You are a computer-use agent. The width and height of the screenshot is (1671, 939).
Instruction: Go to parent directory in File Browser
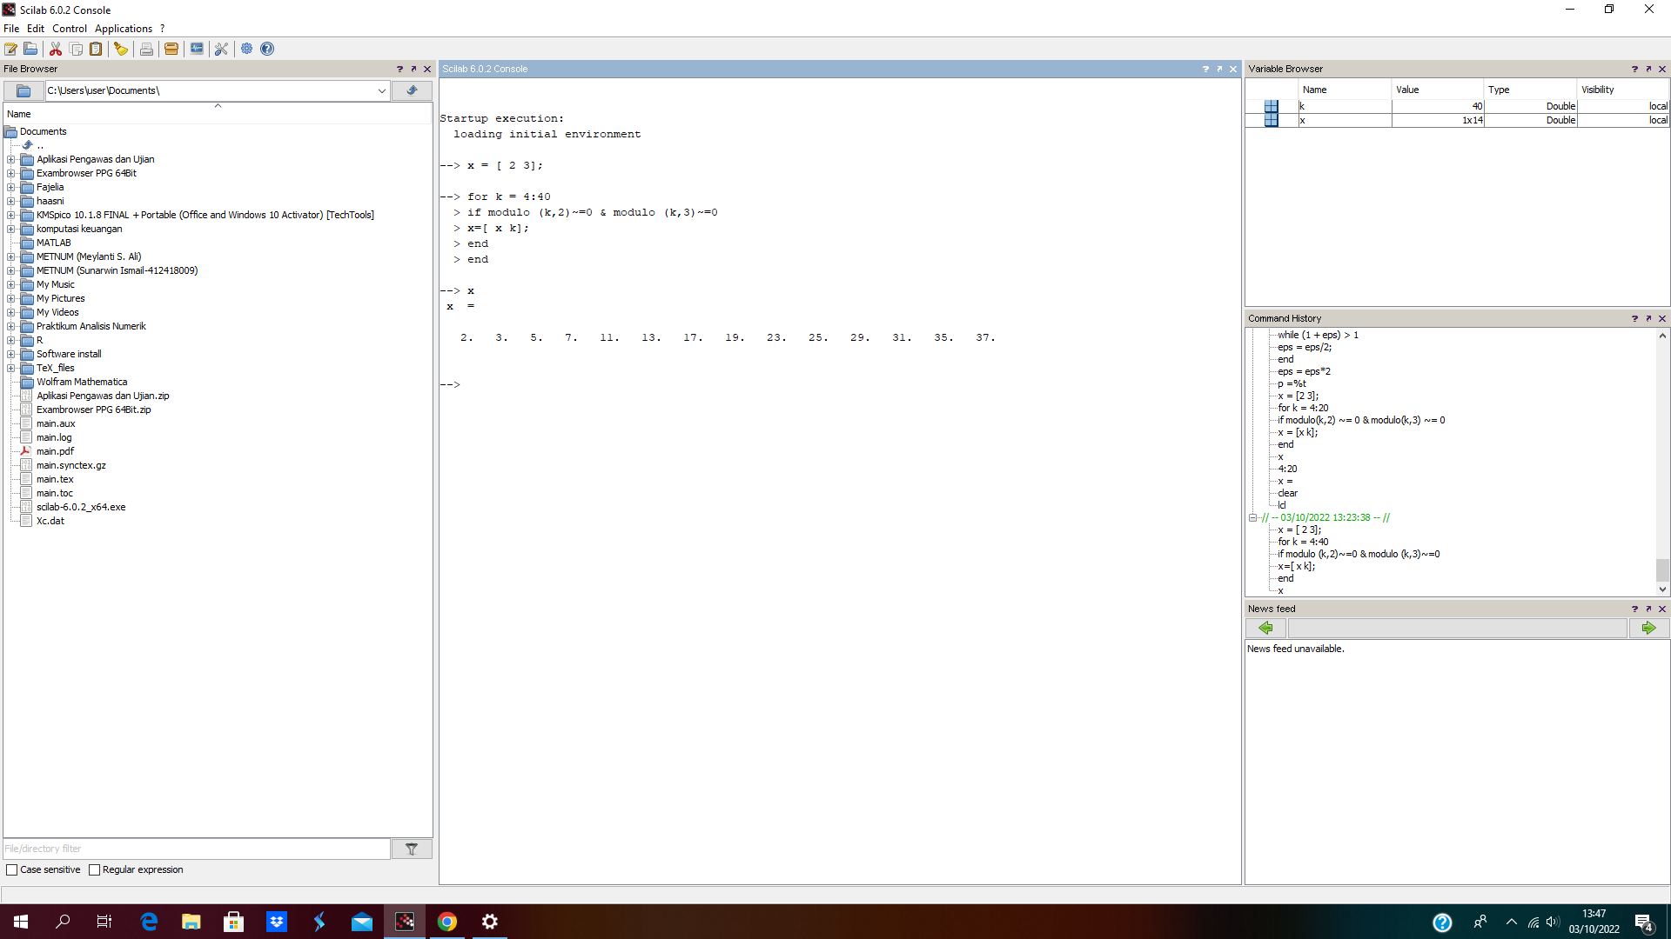pyautogui.click(x=412, y=90)
